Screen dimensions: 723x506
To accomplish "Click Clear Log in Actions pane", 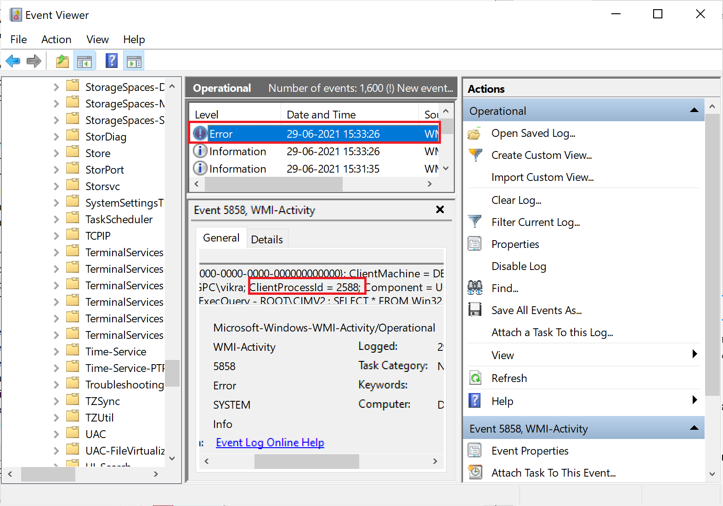I will pyautogui.click(x=516, y=200).
